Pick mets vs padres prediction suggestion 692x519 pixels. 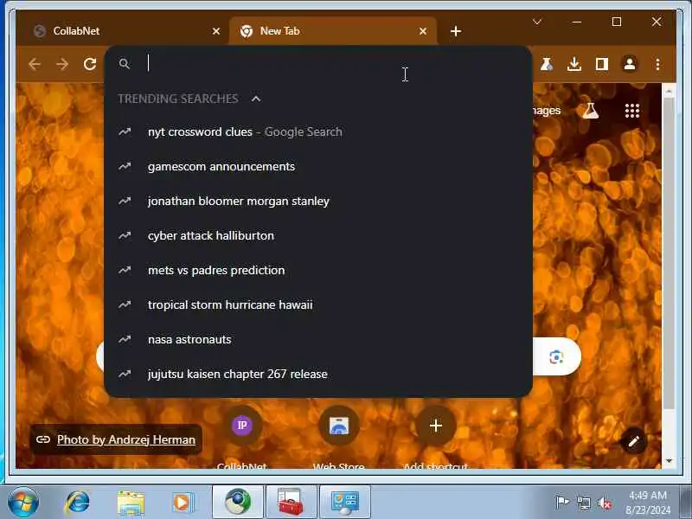tap(317, 270)
